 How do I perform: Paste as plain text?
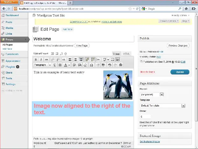pos(74,65)
